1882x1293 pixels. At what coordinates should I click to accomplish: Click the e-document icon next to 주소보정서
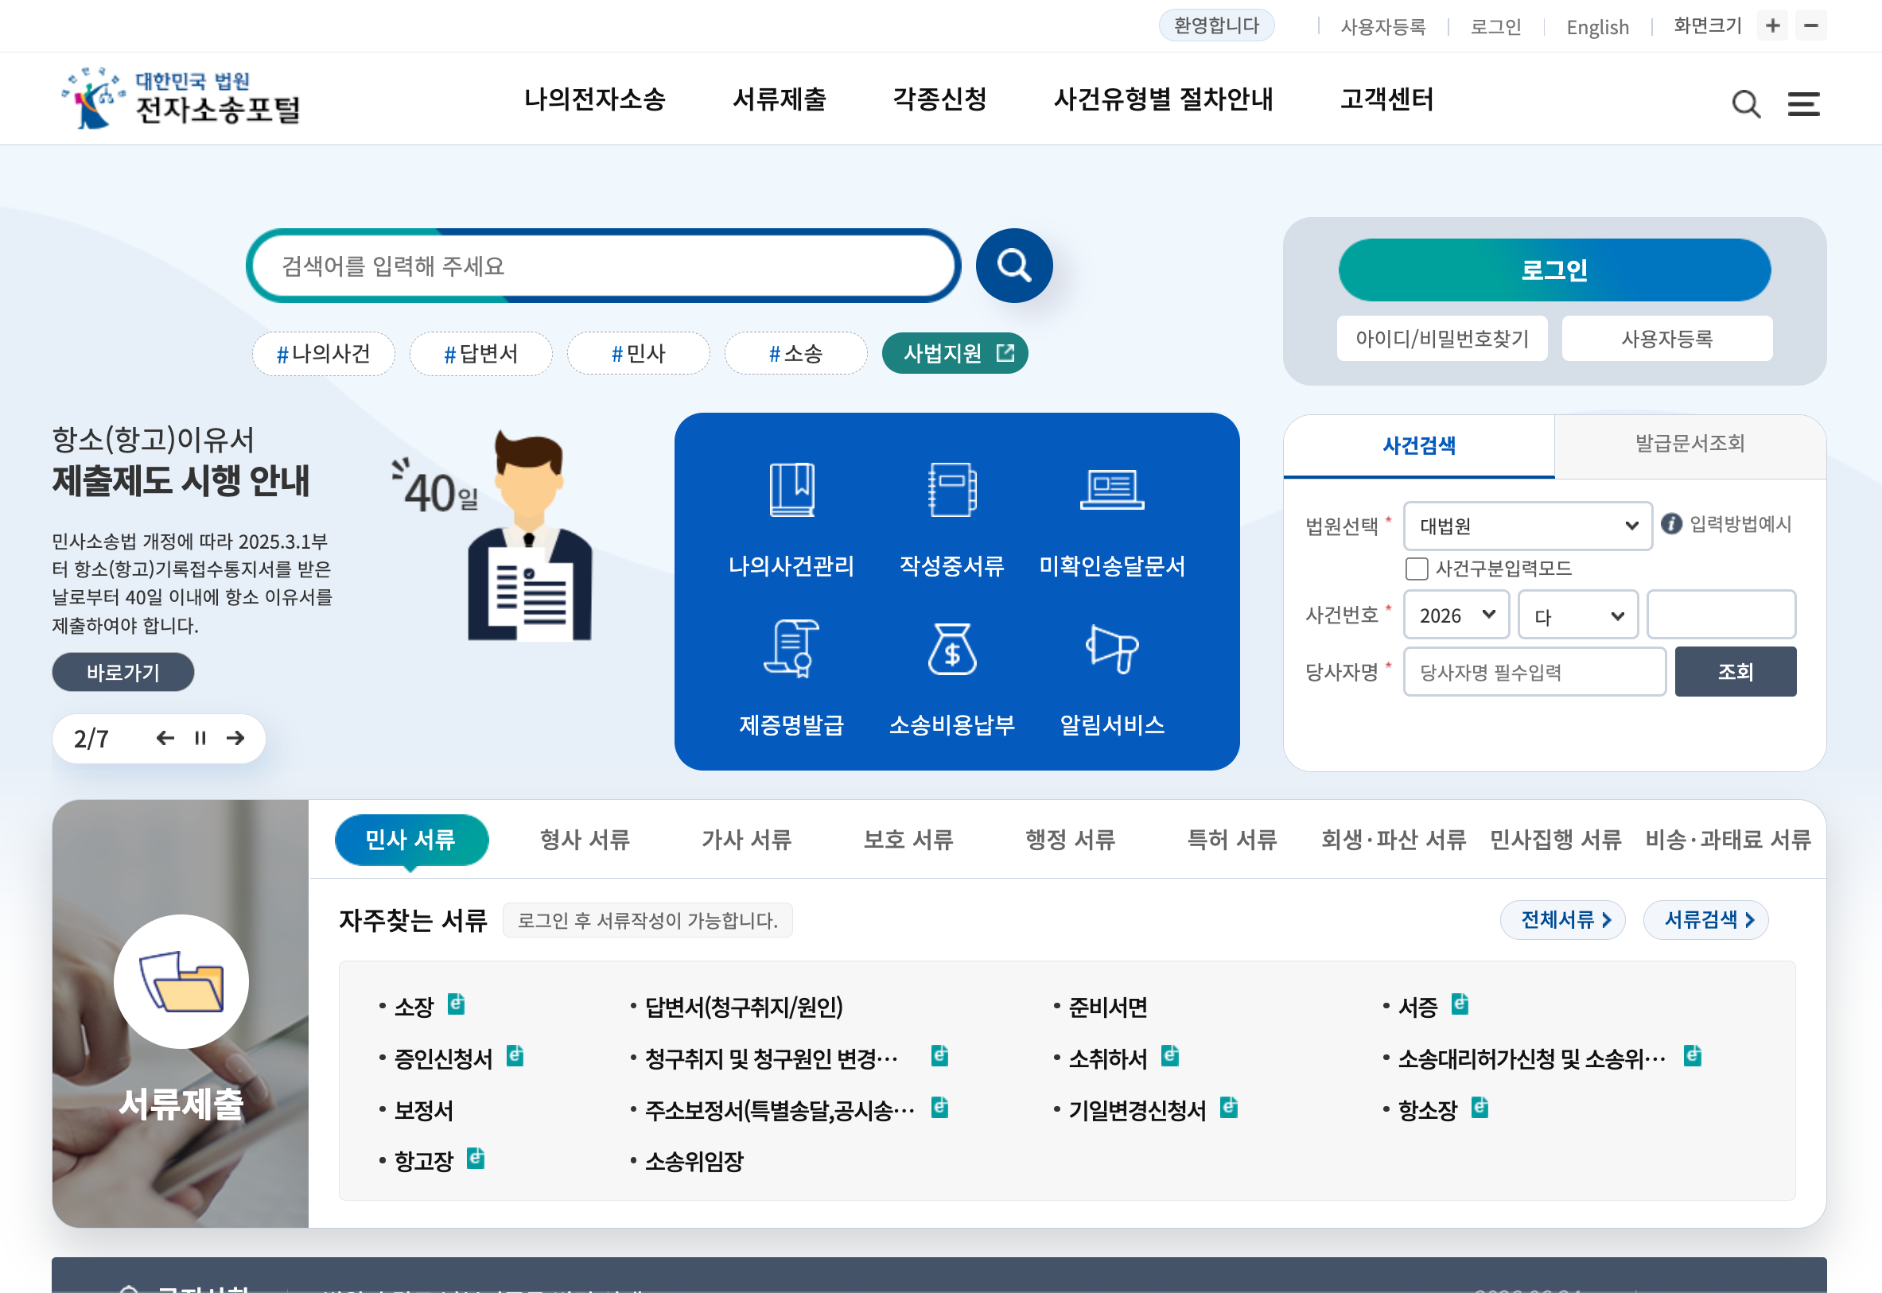pyautogui.click(x=939, y=1108)
